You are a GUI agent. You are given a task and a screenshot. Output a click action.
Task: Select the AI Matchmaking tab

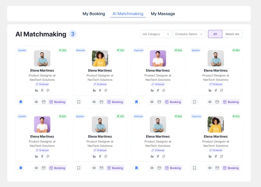coord(128,13)
